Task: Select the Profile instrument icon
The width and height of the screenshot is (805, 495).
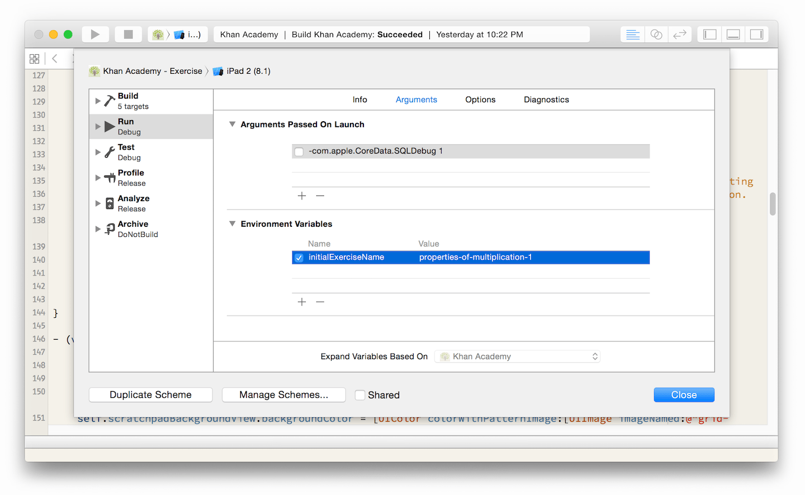Action: (x=110, y=178)
